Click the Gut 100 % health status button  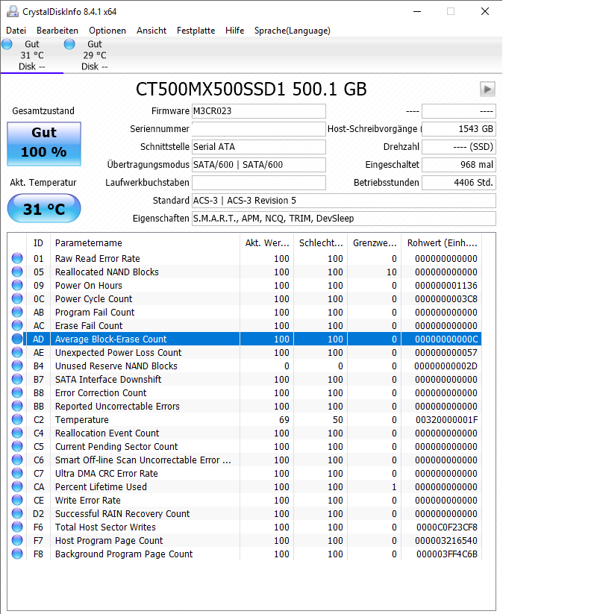(x=44, y=144)
